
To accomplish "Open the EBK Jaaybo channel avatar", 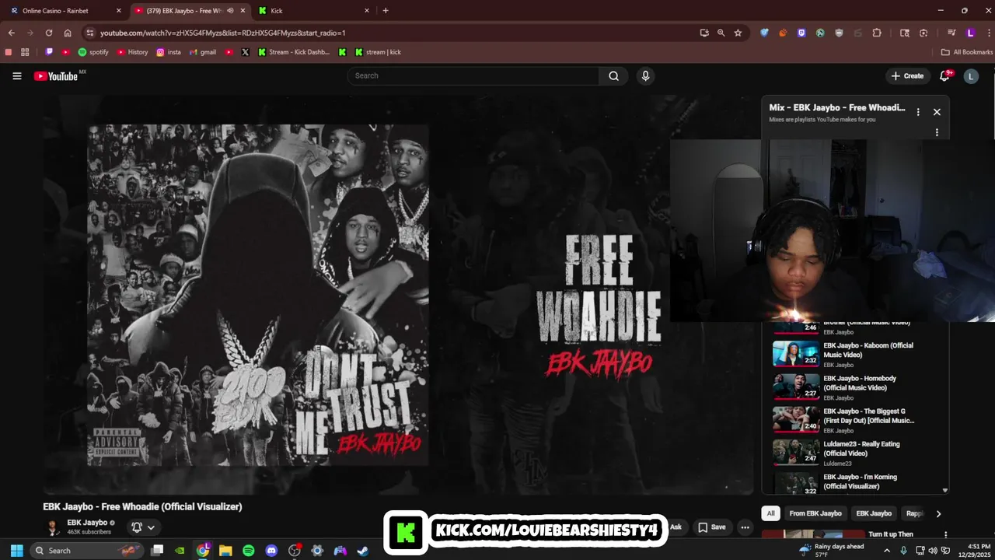I will tap(53, 527).
